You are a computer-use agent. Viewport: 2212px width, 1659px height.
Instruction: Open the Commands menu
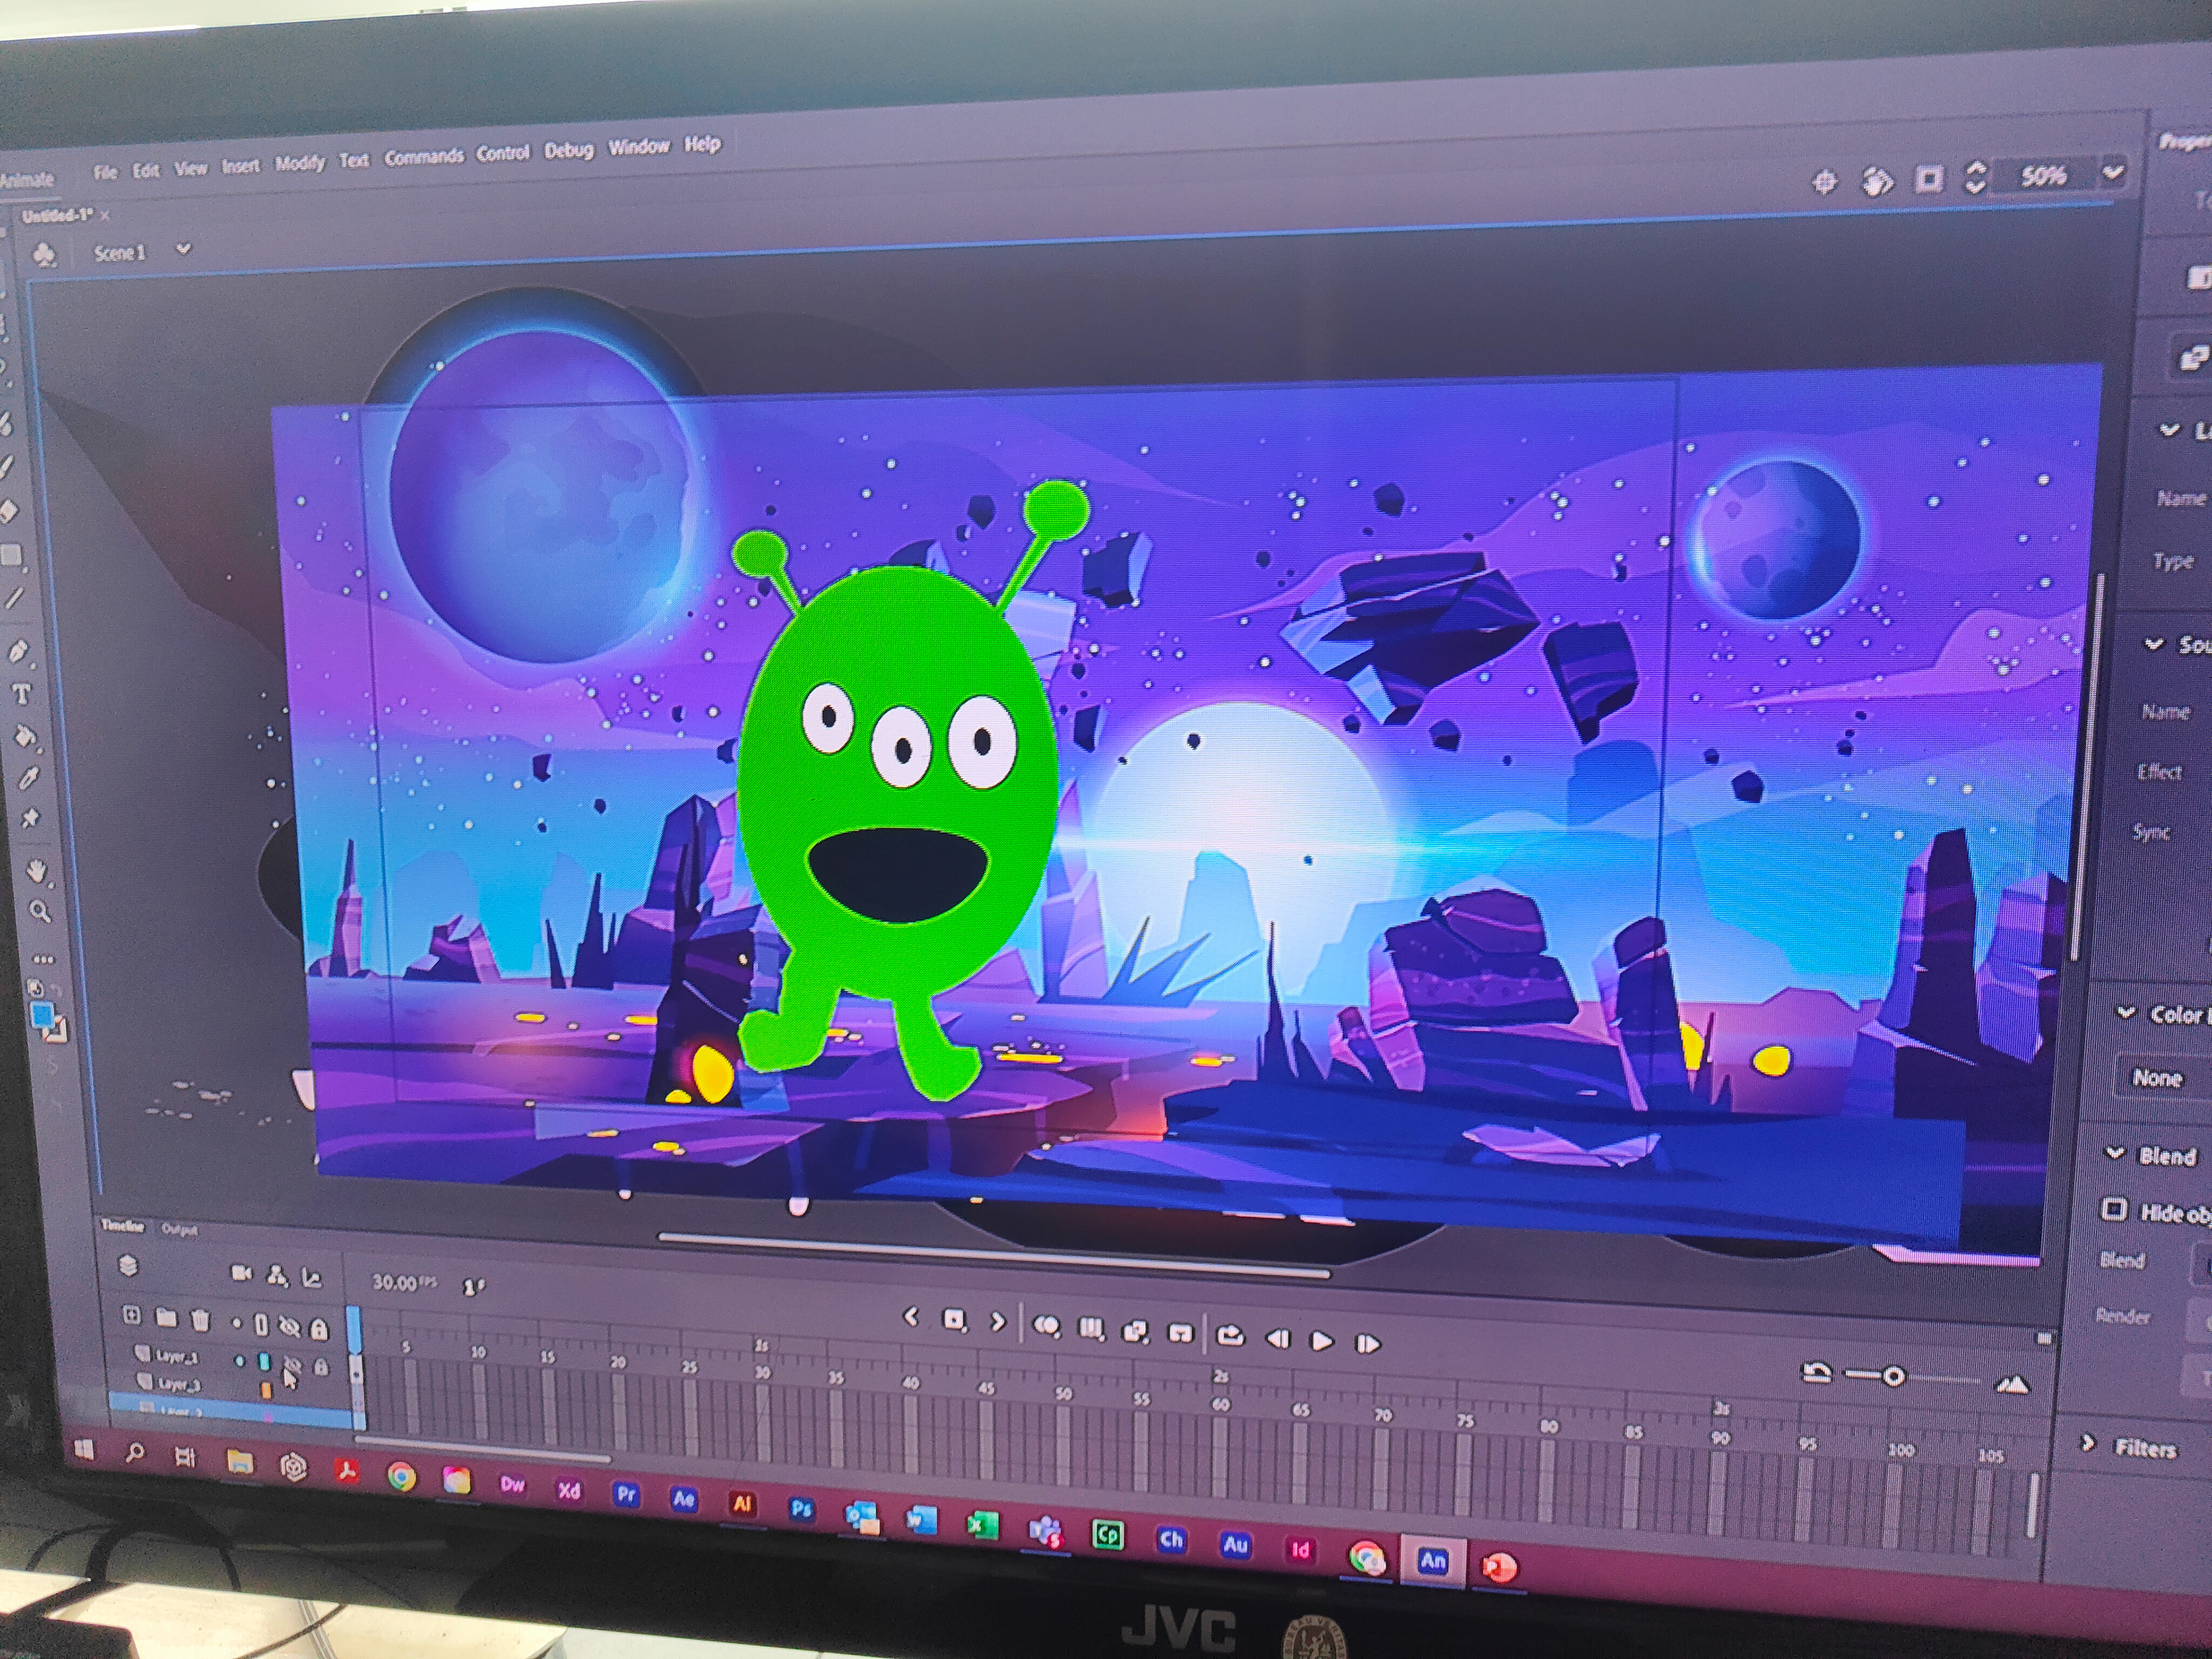424,157
